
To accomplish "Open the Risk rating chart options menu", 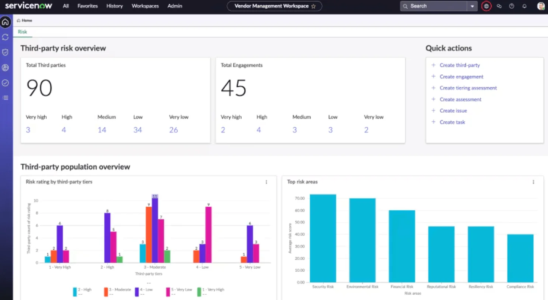I will point(266,182).
